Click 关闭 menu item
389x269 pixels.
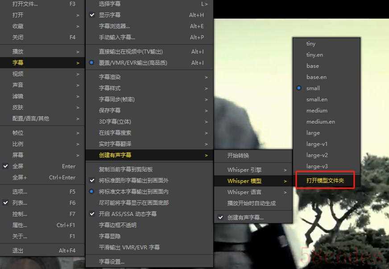[x=42, y=37]
